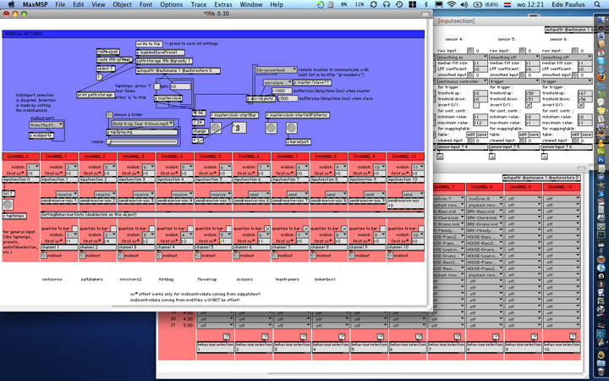The width and height of the screenshot is (609, 381).
Task: Open Firefox from the Dock
Action: pos(601,77)
